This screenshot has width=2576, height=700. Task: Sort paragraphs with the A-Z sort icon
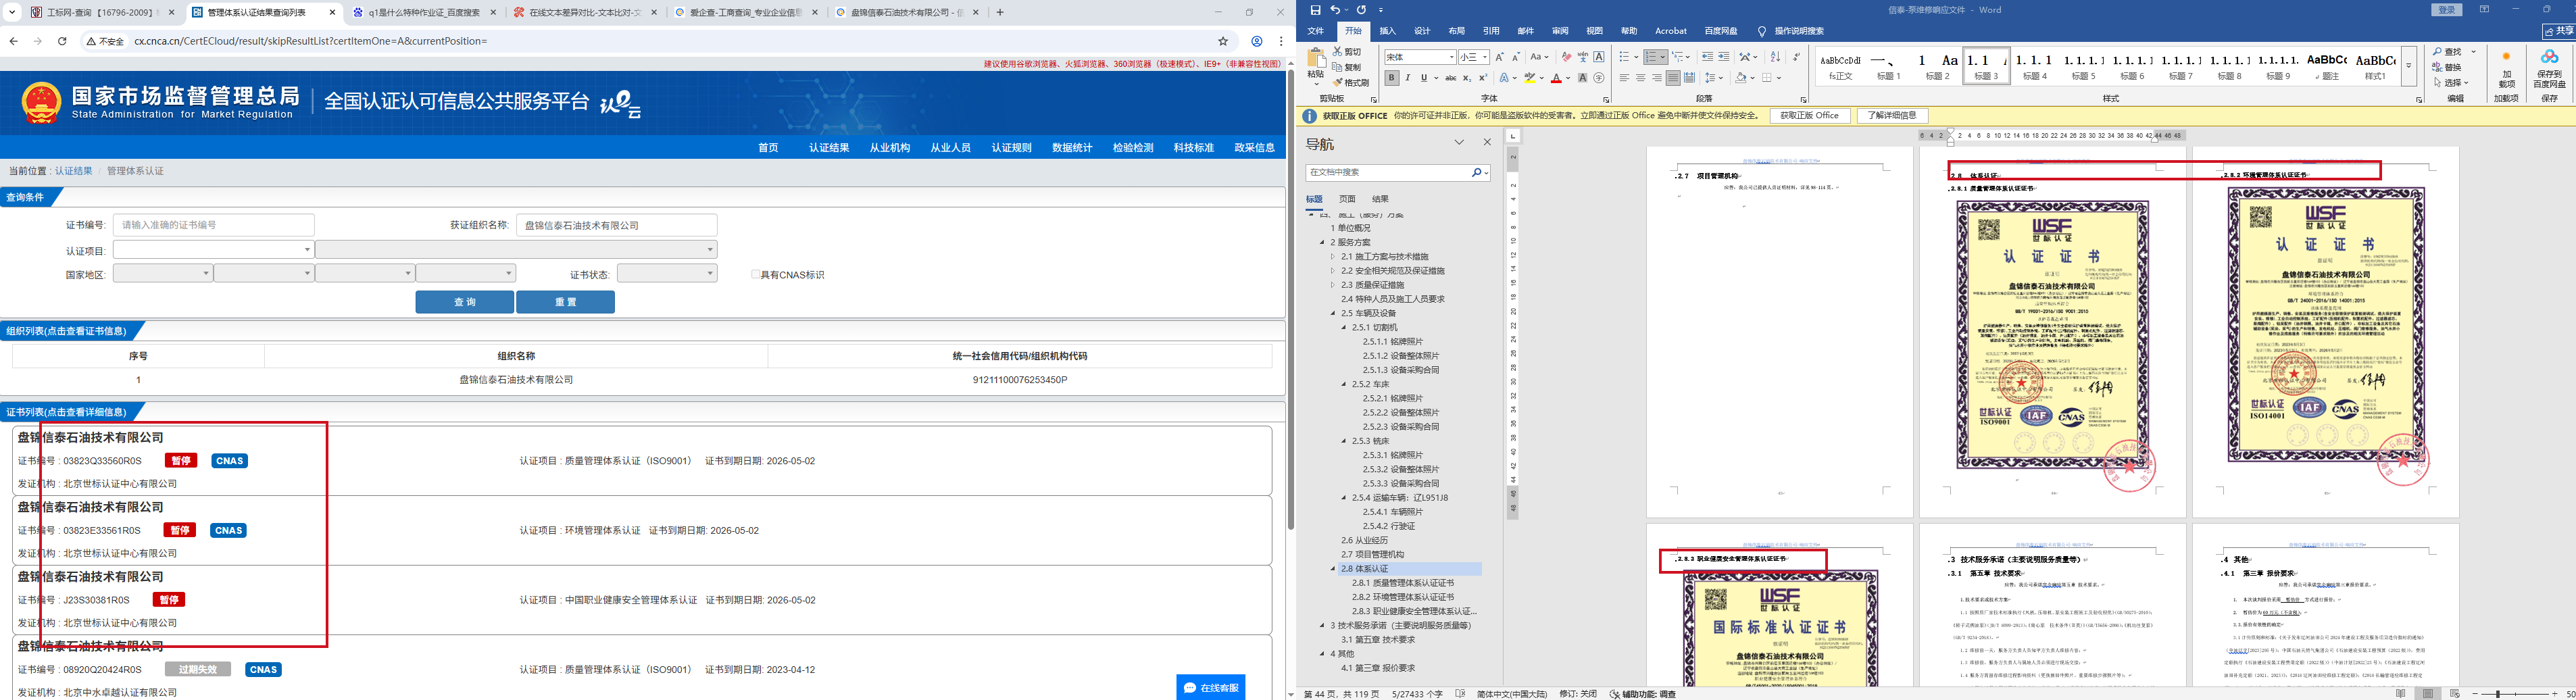point(1775,57)
